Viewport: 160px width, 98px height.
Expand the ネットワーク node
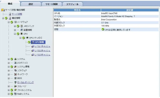point(9,74)
